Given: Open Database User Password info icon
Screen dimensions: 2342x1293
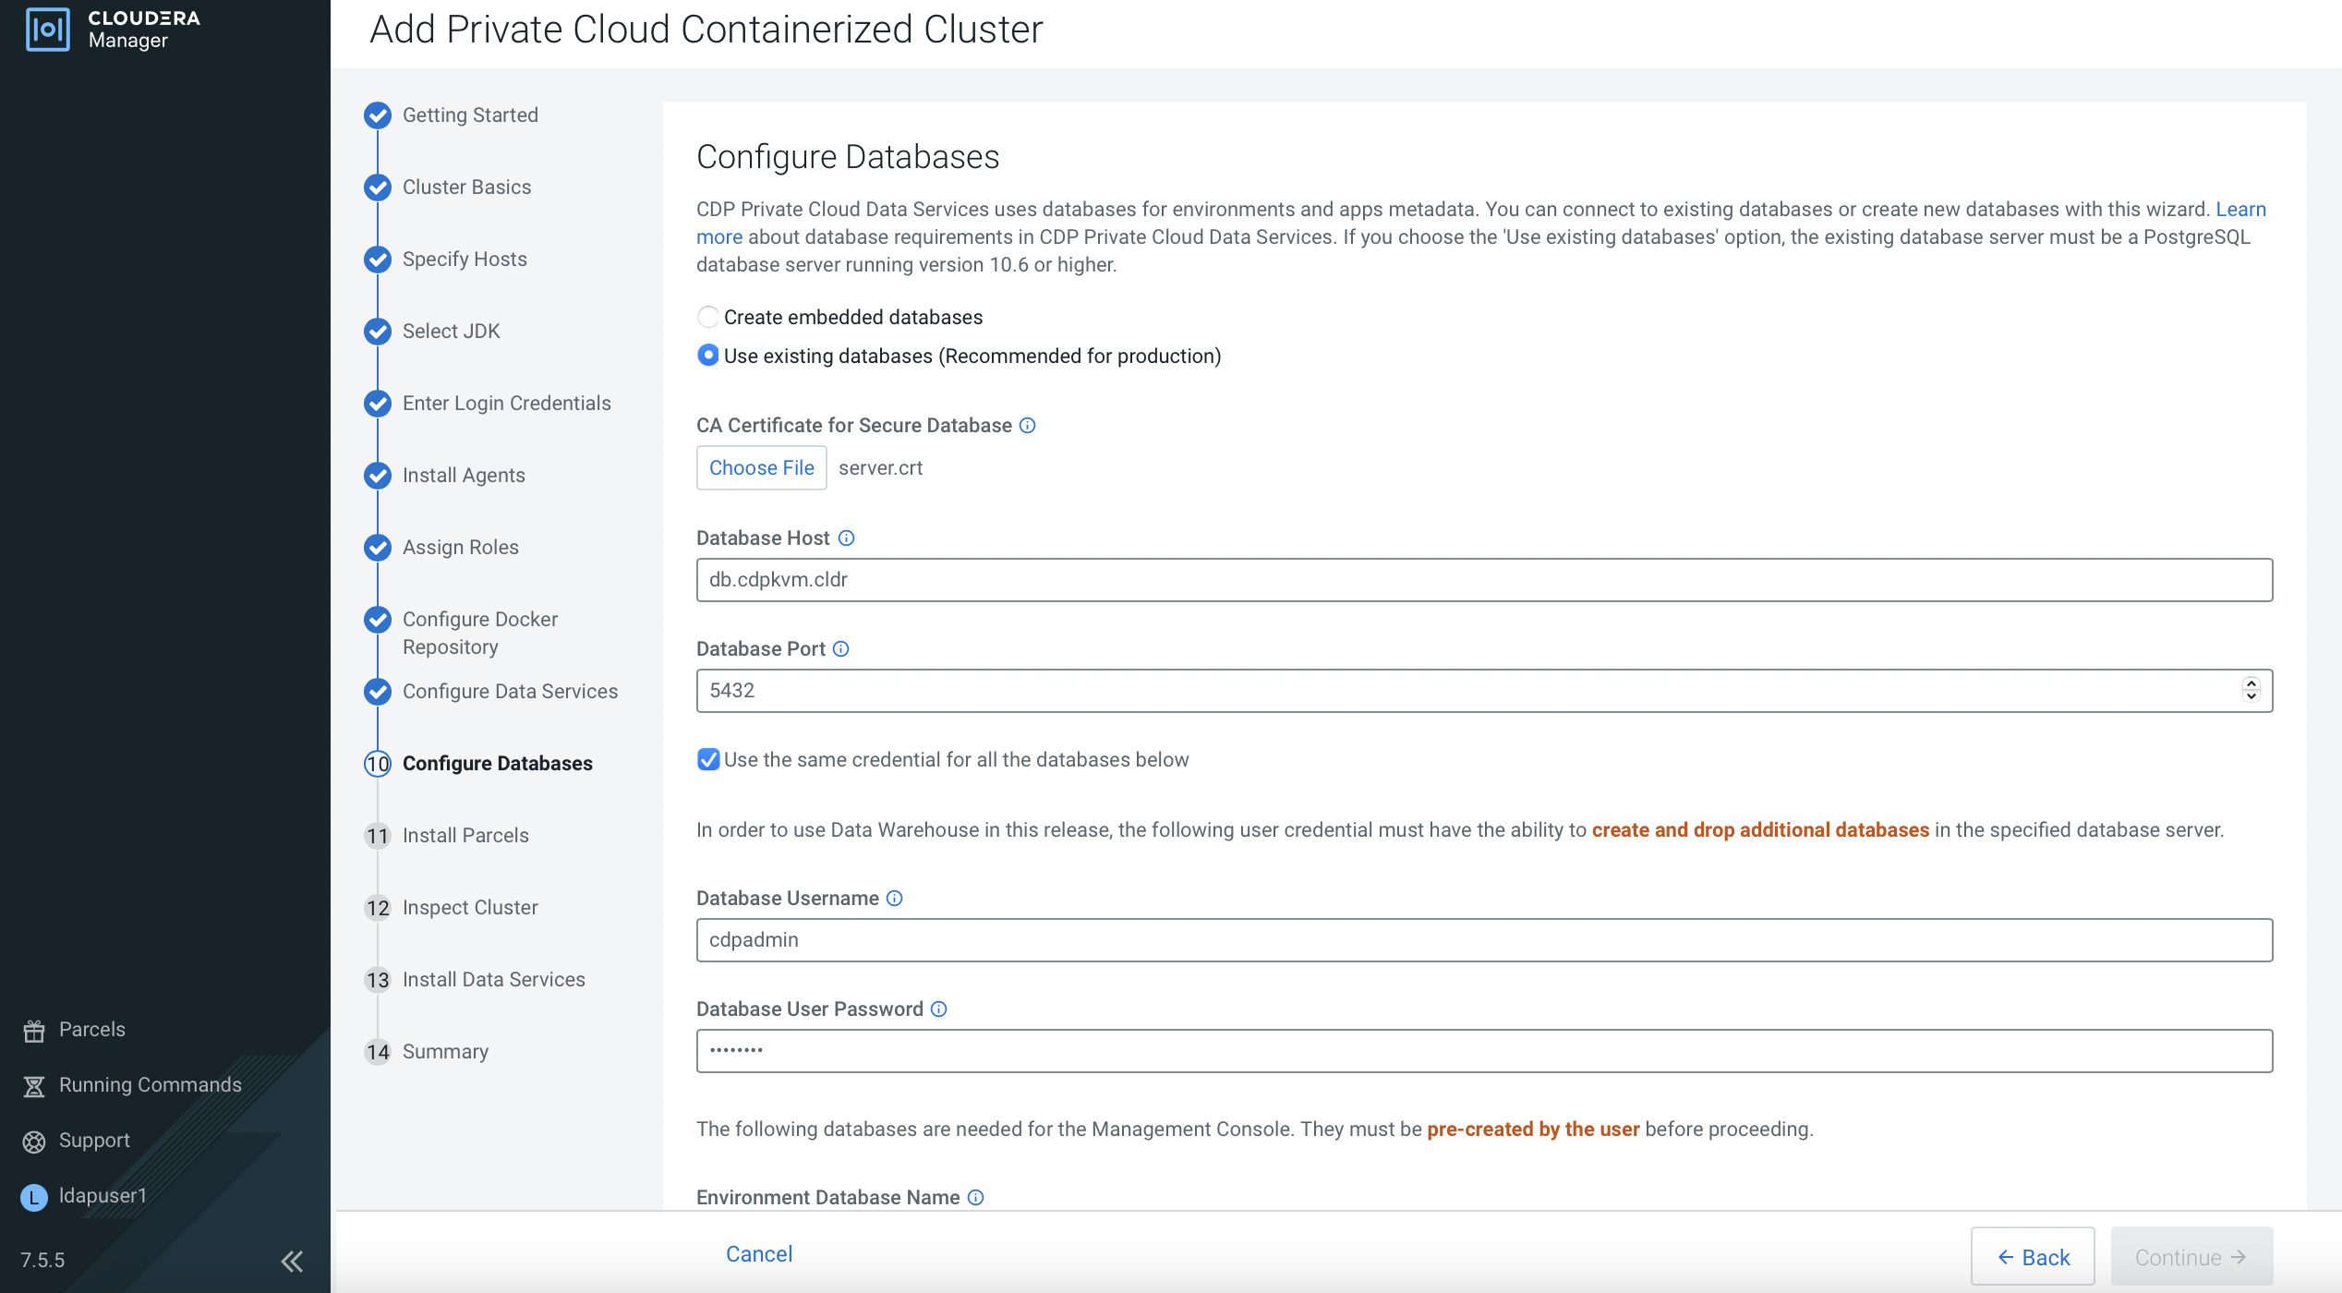Looking at the screenshot, I should click(x=938, y=1009).
